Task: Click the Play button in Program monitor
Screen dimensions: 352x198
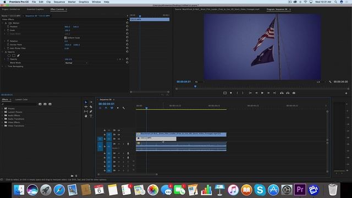Action: tap(262, 93)
